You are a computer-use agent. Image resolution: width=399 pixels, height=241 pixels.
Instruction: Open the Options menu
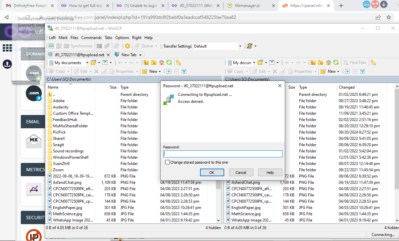[122, 38]
